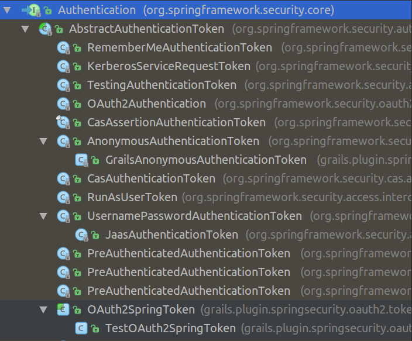
Task: Click the CasAuthenticationToken class icon
Action: (x=64, y=178)
